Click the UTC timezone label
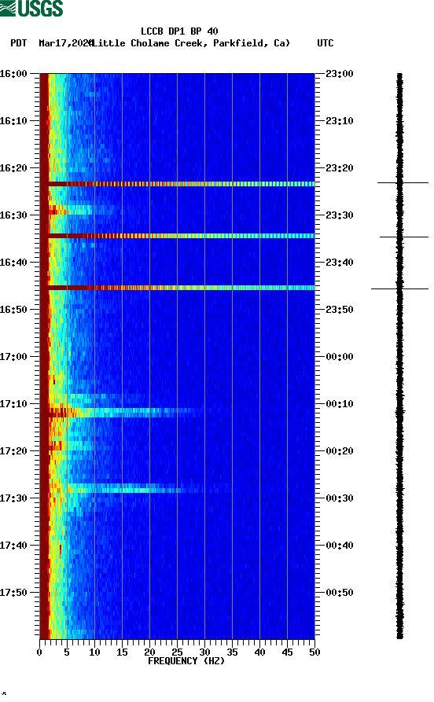Image resolution: width=434 pixels, height=702 pixels. pyautogui.click(x=325, y=43)
